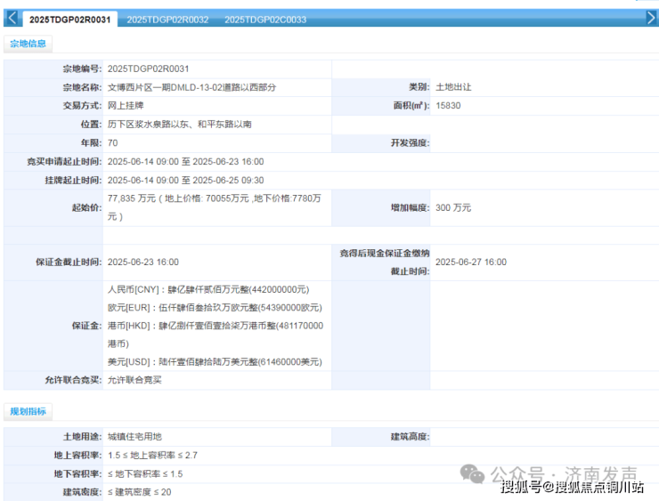Click deposit deadline value 2025-06-23 16:00
Screen dimensions: 659x501
142,262
